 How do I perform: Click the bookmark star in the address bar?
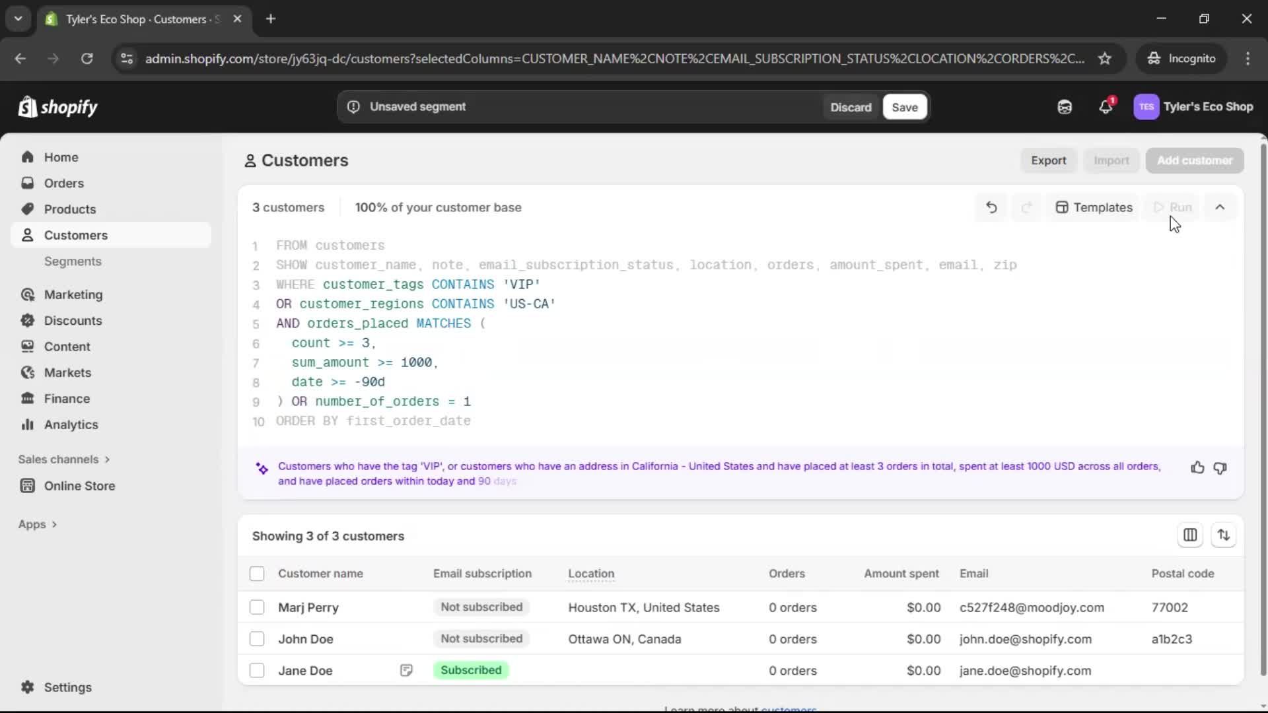click(x=1105, y=58)
